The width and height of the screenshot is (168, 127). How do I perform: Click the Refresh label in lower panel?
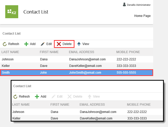click(24, 97)
